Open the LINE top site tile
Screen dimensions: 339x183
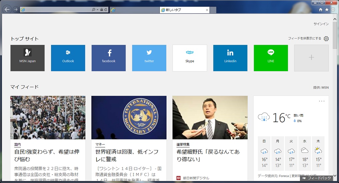point(271,58)
